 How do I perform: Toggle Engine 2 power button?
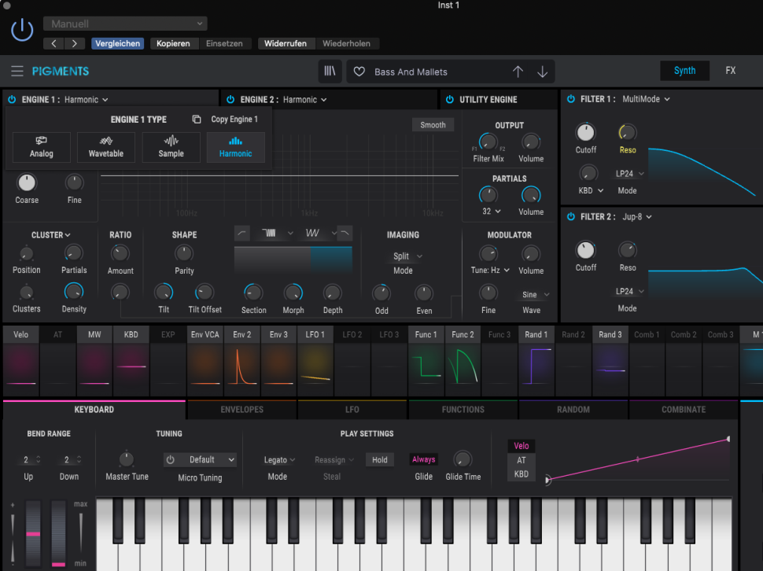(x=230, y=100)
